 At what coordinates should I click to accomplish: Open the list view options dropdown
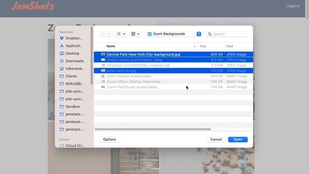click(x=121, y=34)
